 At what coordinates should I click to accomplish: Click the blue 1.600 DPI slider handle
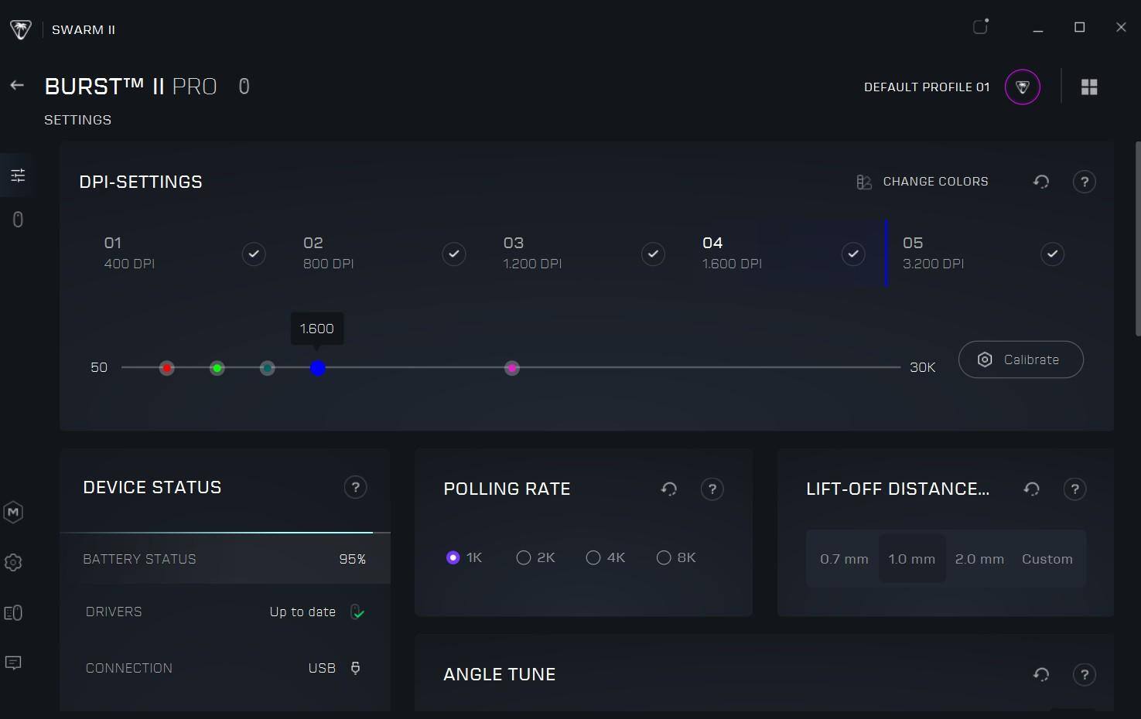point(318,368)
